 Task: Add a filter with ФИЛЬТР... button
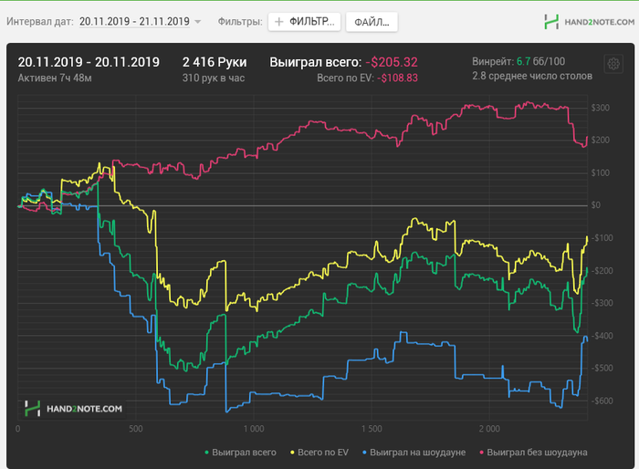point(304,22)
